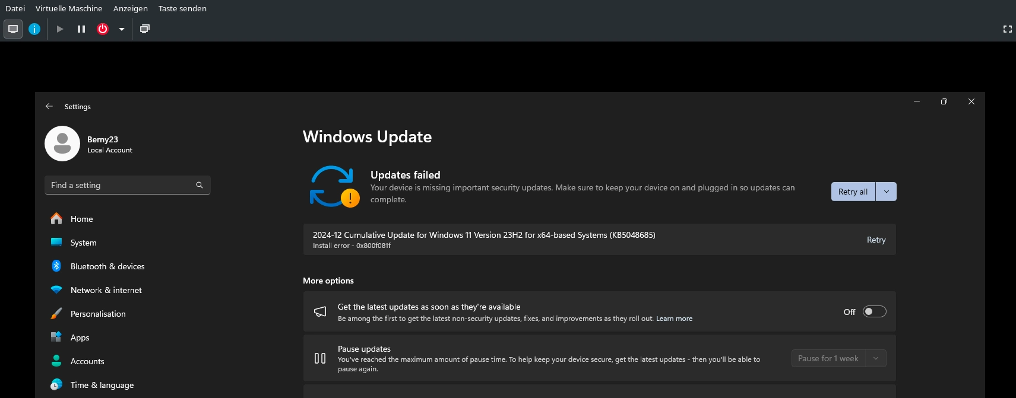This screenshot has width=1016, height=398.
Task: Click the Pause updates pause icon
Action: (x=320, y=358)
